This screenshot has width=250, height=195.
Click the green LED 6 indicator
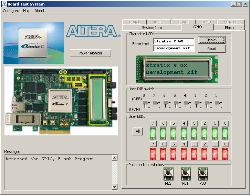point(163,133)
